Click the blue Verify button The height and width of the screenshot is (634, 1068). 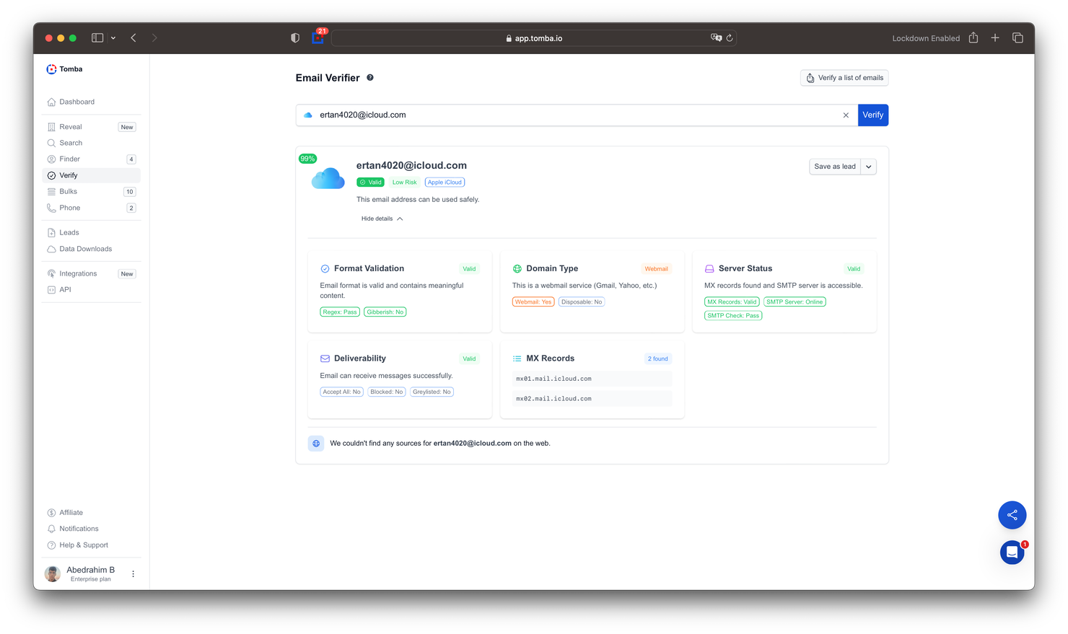[x=872, y=115]
